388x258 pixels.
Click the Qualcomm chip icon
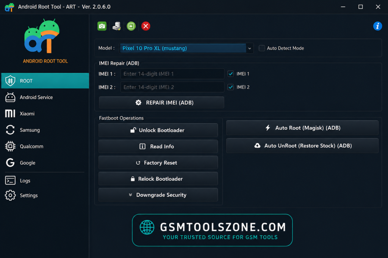[x=10, y=146]
